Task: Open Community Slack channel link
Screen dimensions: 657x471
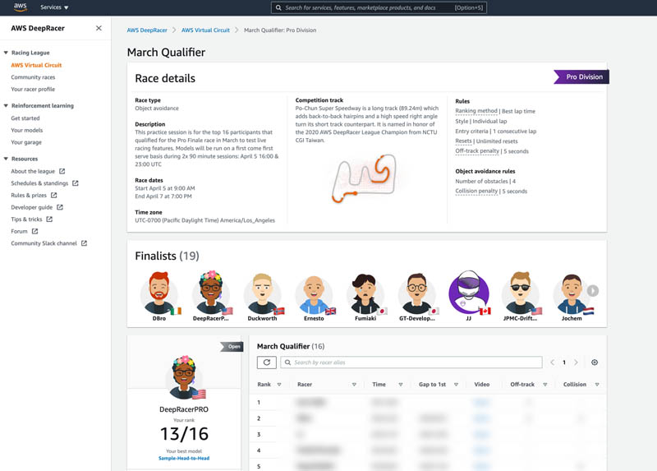Action: coord(44,243)
